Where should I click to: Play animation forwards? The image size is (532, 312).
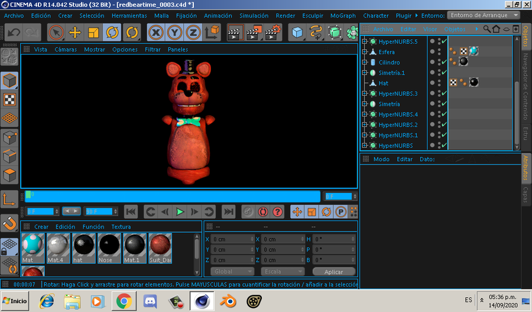coord(180,212)
